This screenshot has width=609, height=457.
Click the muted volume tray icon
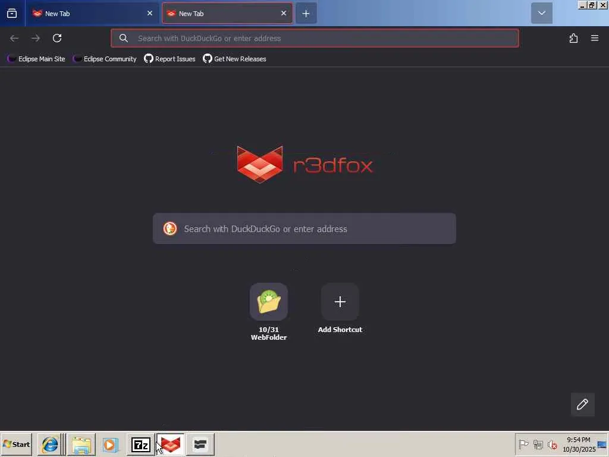coord(553,444)
